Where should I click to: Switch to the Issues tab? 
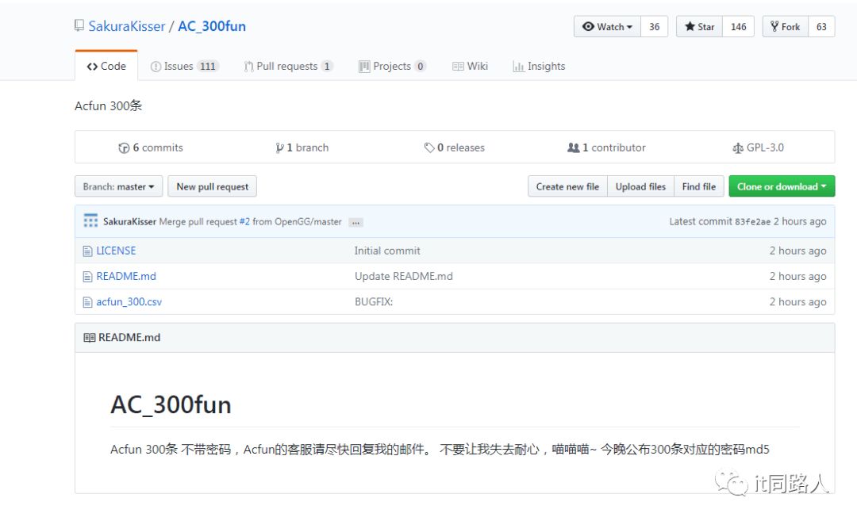pyautogui.click(x=185, y=66)
